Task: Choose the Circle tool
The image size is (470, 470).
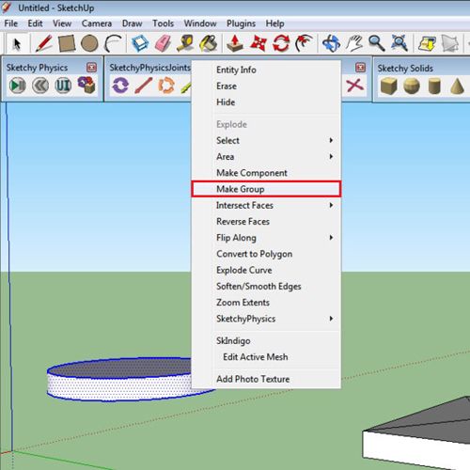Action: tap(89, 43)
